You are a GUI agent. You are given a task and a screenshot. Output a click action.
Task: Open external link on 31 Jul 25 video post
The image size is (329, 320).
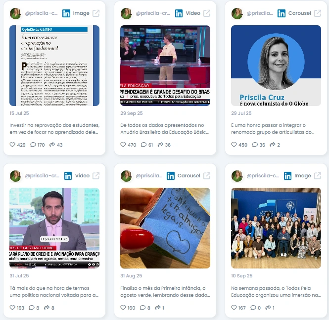click(96, 176)
